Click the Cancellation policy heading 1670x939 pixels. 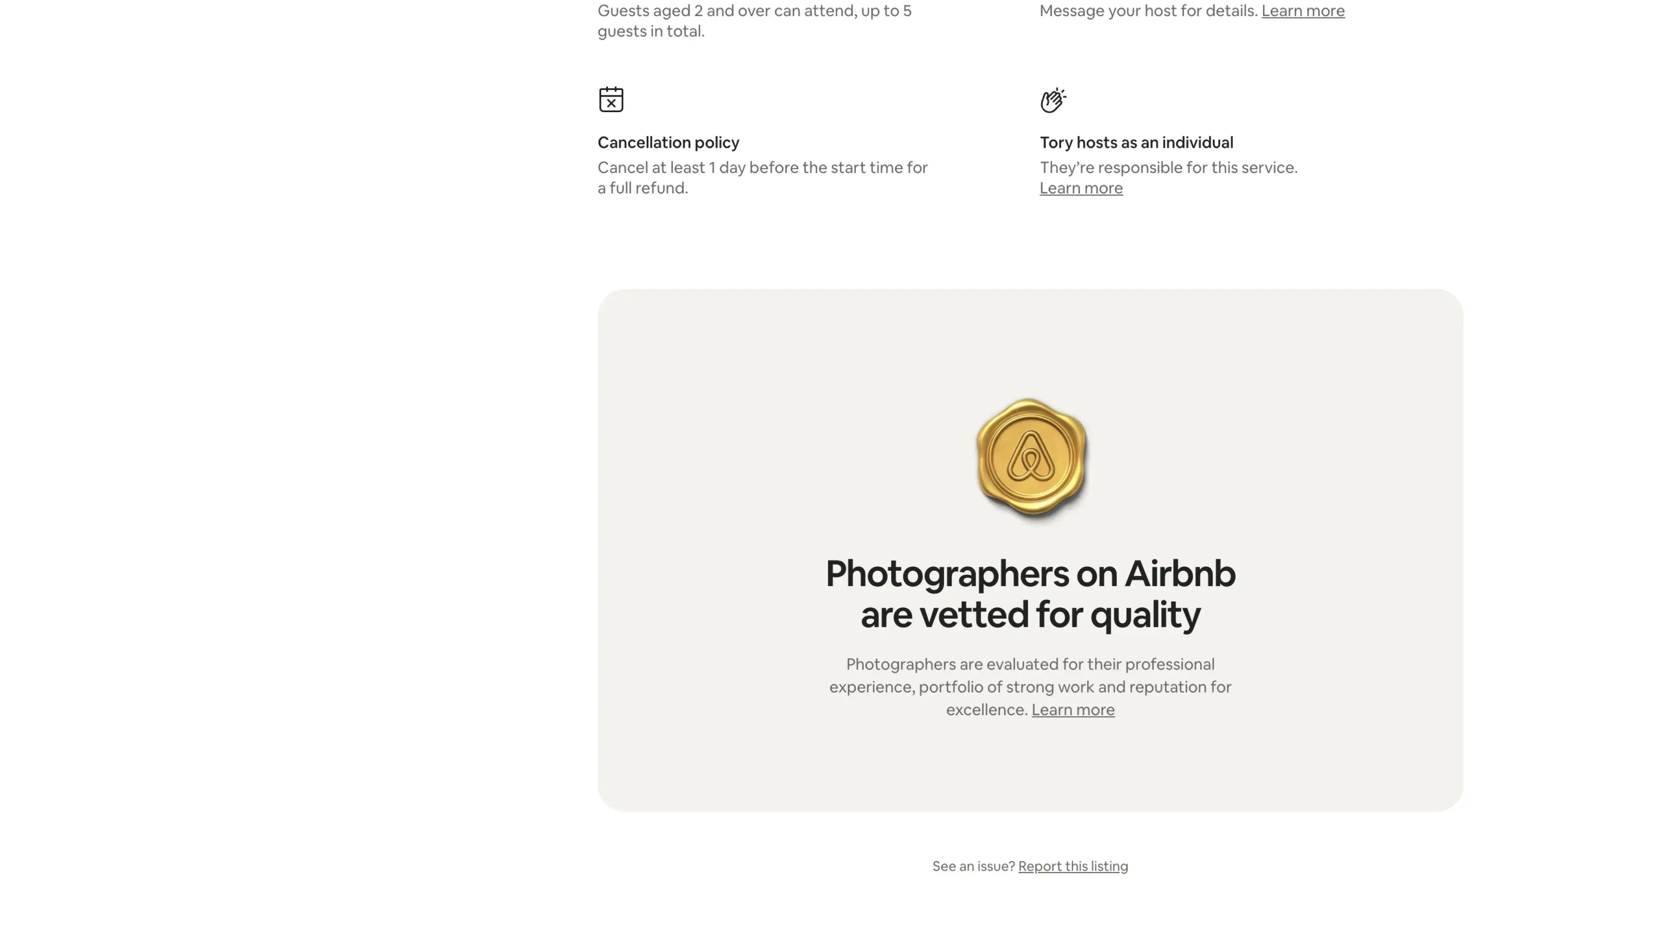(668, 143)
